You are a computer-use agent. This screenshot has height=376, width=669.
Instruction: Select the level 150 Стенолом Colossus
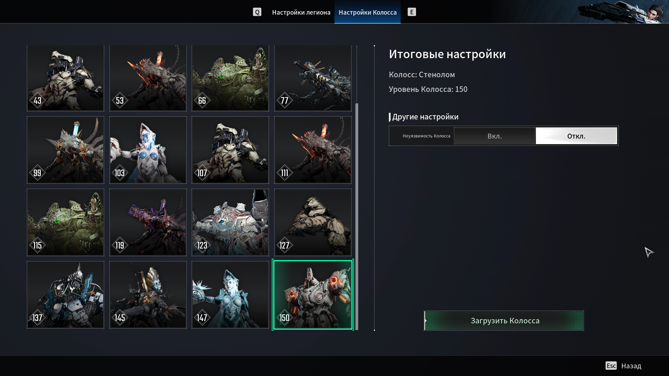pyautogui.click(x=313, y=295)
